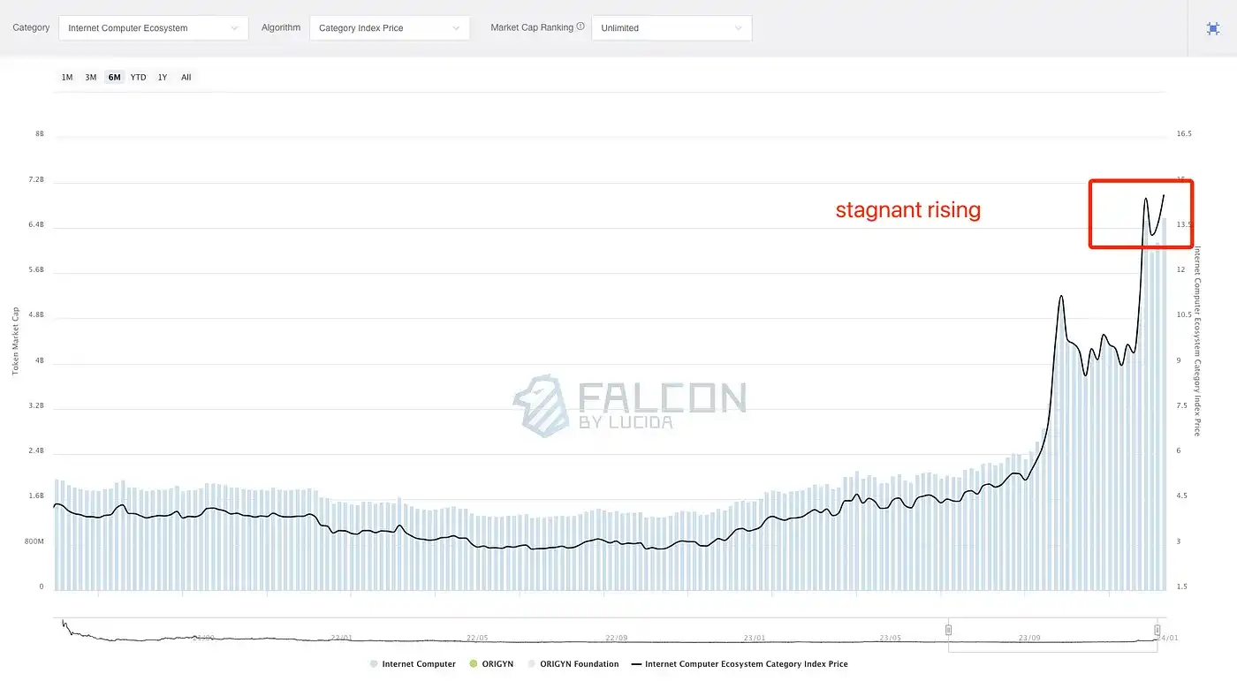Click the fullscreen icon at top right
This screenshot has height=696, width=1237.
[x=1213, y=28]
